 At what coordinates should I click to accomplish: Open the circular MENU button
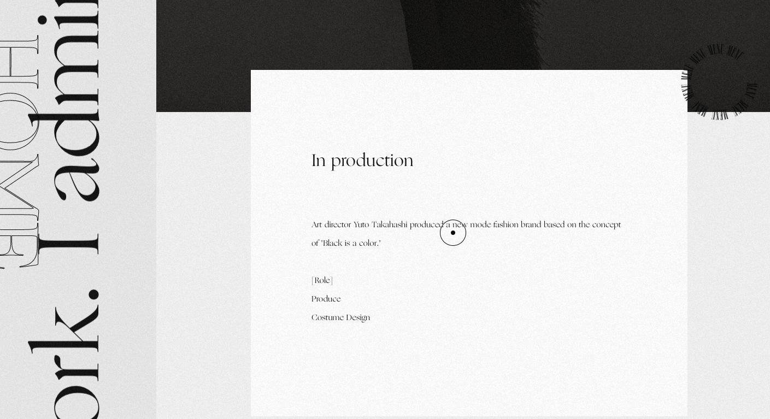719,82
